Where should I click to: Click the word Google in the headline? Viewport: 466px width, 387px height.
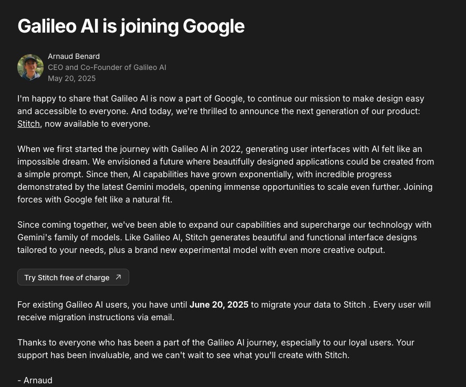(214, 26)
